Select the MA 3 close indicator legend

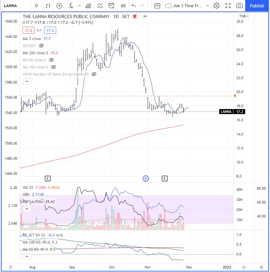[x=32, y=39]
